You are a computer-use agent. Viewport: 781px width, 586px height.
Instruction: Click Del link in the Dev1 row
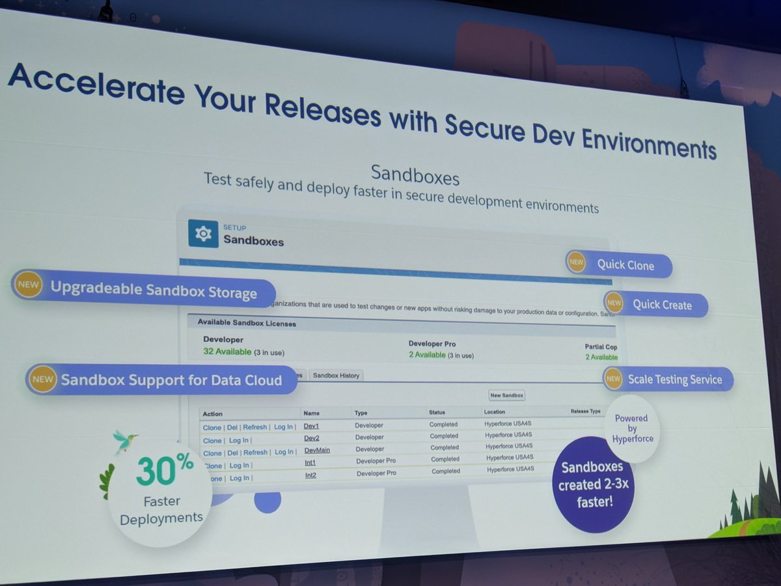232,428
